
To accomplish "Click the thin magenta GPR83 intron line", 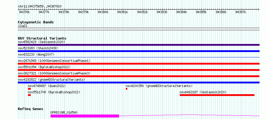I will point(189,115).
